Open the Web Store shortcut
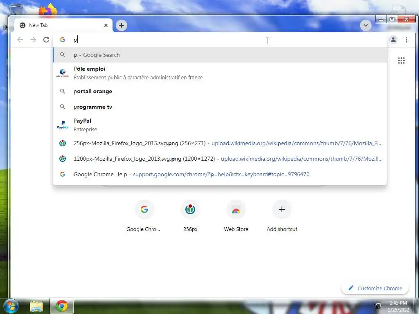 [236, 216]
